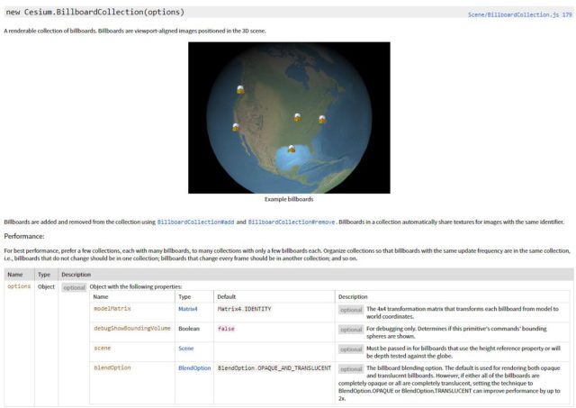This screenshot has width=576, height=408.
Task: Click the 'Object' type cell for options
Action: (x=46, y=286)
